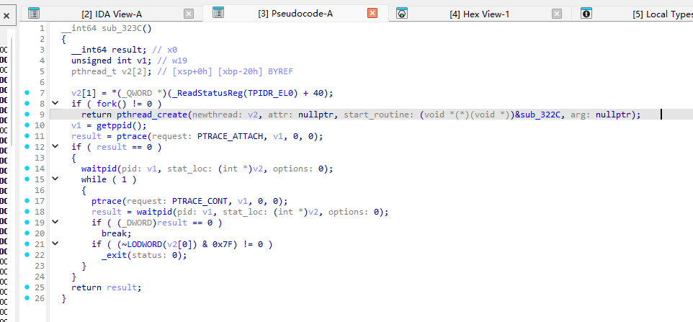Screen dimensions: 693x322
Task: Click the getppid() call
Action: tap(115, 125)
